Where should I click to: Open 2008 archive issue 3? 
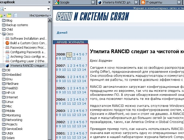pyautogui.click(x=74, y=54)
